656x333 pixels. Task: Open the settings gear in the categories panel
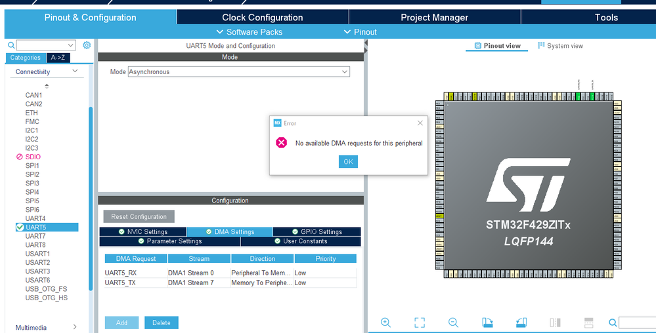(x=87, y=45)
